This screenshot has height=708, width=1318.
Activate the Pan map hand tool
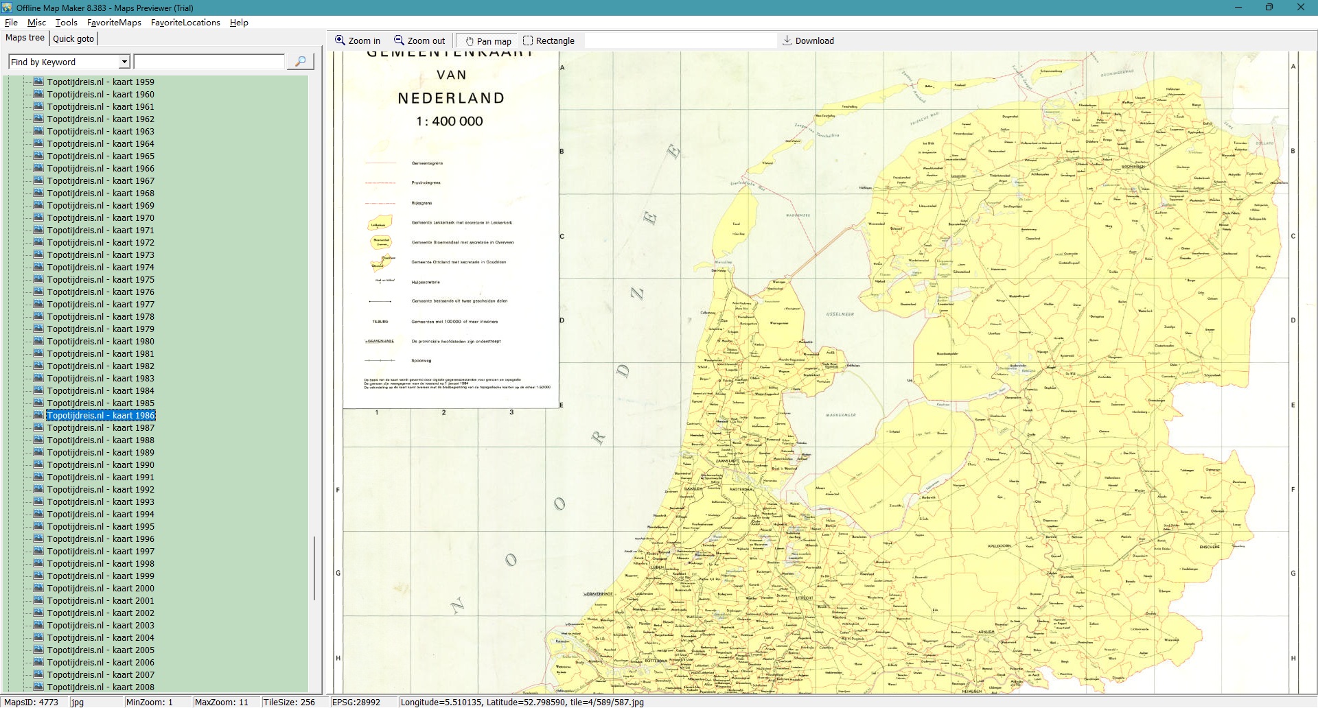pos(470,41)
